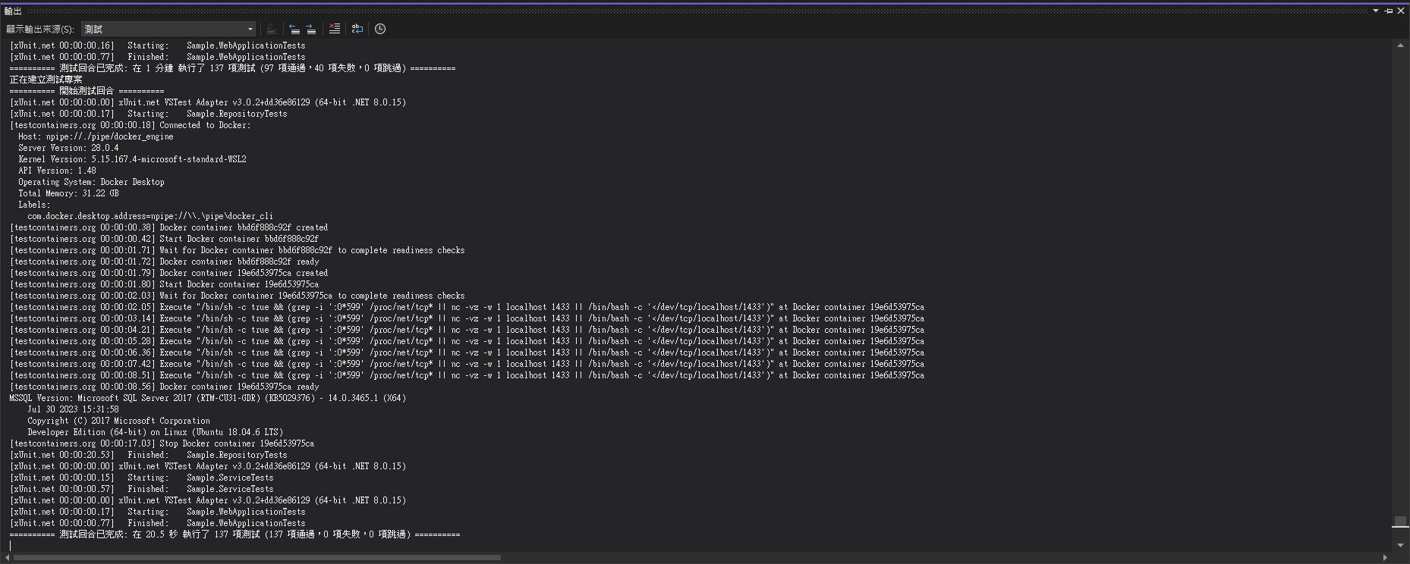
Task: Click the MSSQL Version output line
Action: 207,398
